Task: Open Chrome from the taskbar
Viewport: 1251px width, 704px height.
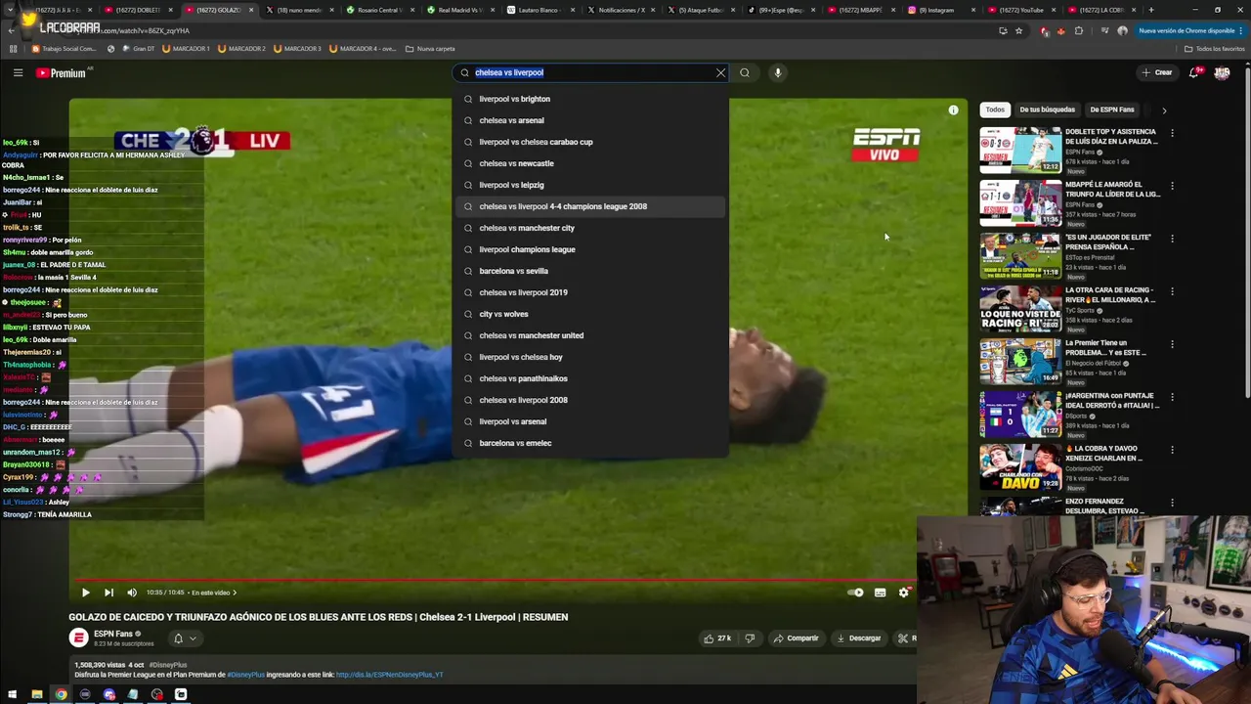Action: [x=61, y=694]
